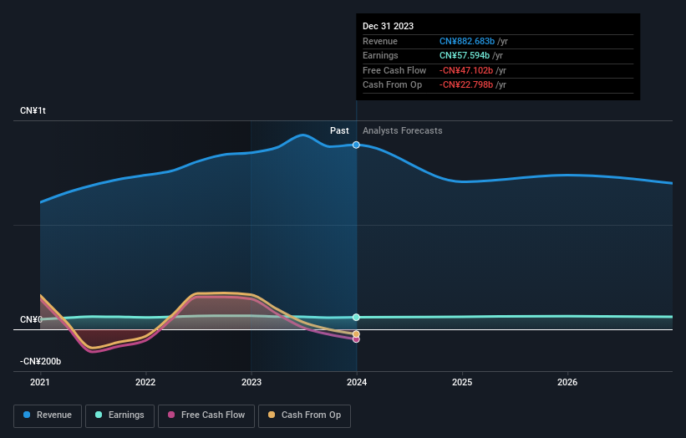Toggle the Revenue legend button
This screenshot has width=686, height=438.
coord(48,415)
